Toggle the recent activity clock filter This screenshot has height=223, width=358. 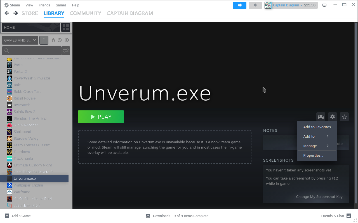(x=60, y=40)
